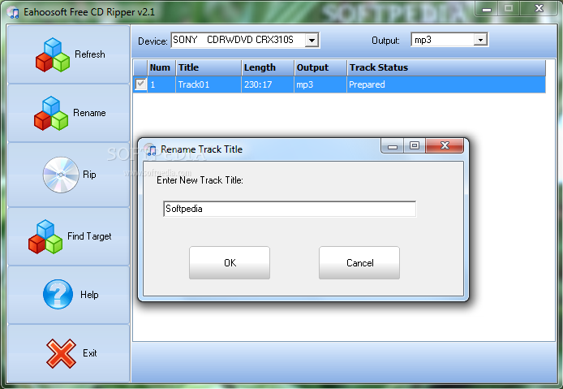Image resolution: width=563 pixels, height=389 pixels.
Task: Click the Eahoosoft app icon in title bar
Action: click(13, 12)
